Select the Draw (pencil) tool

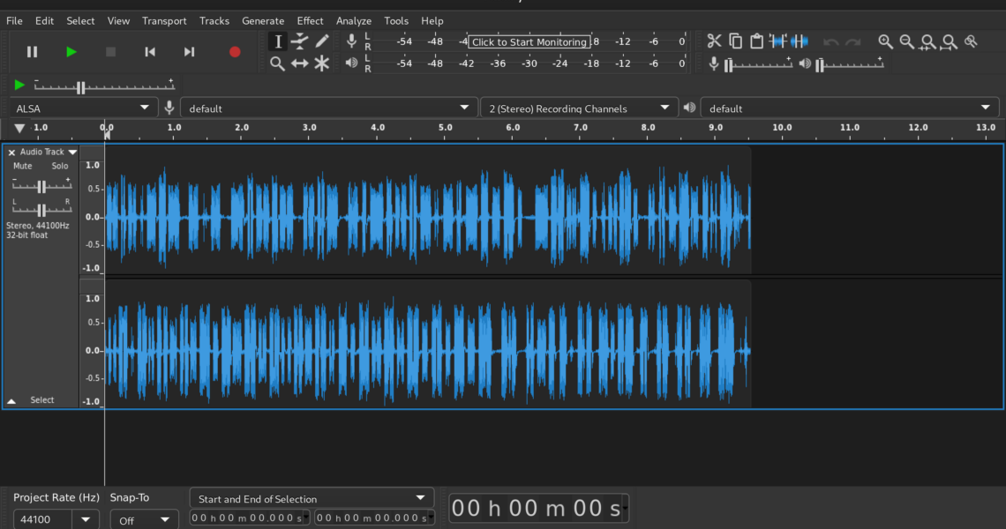point(322,41)
